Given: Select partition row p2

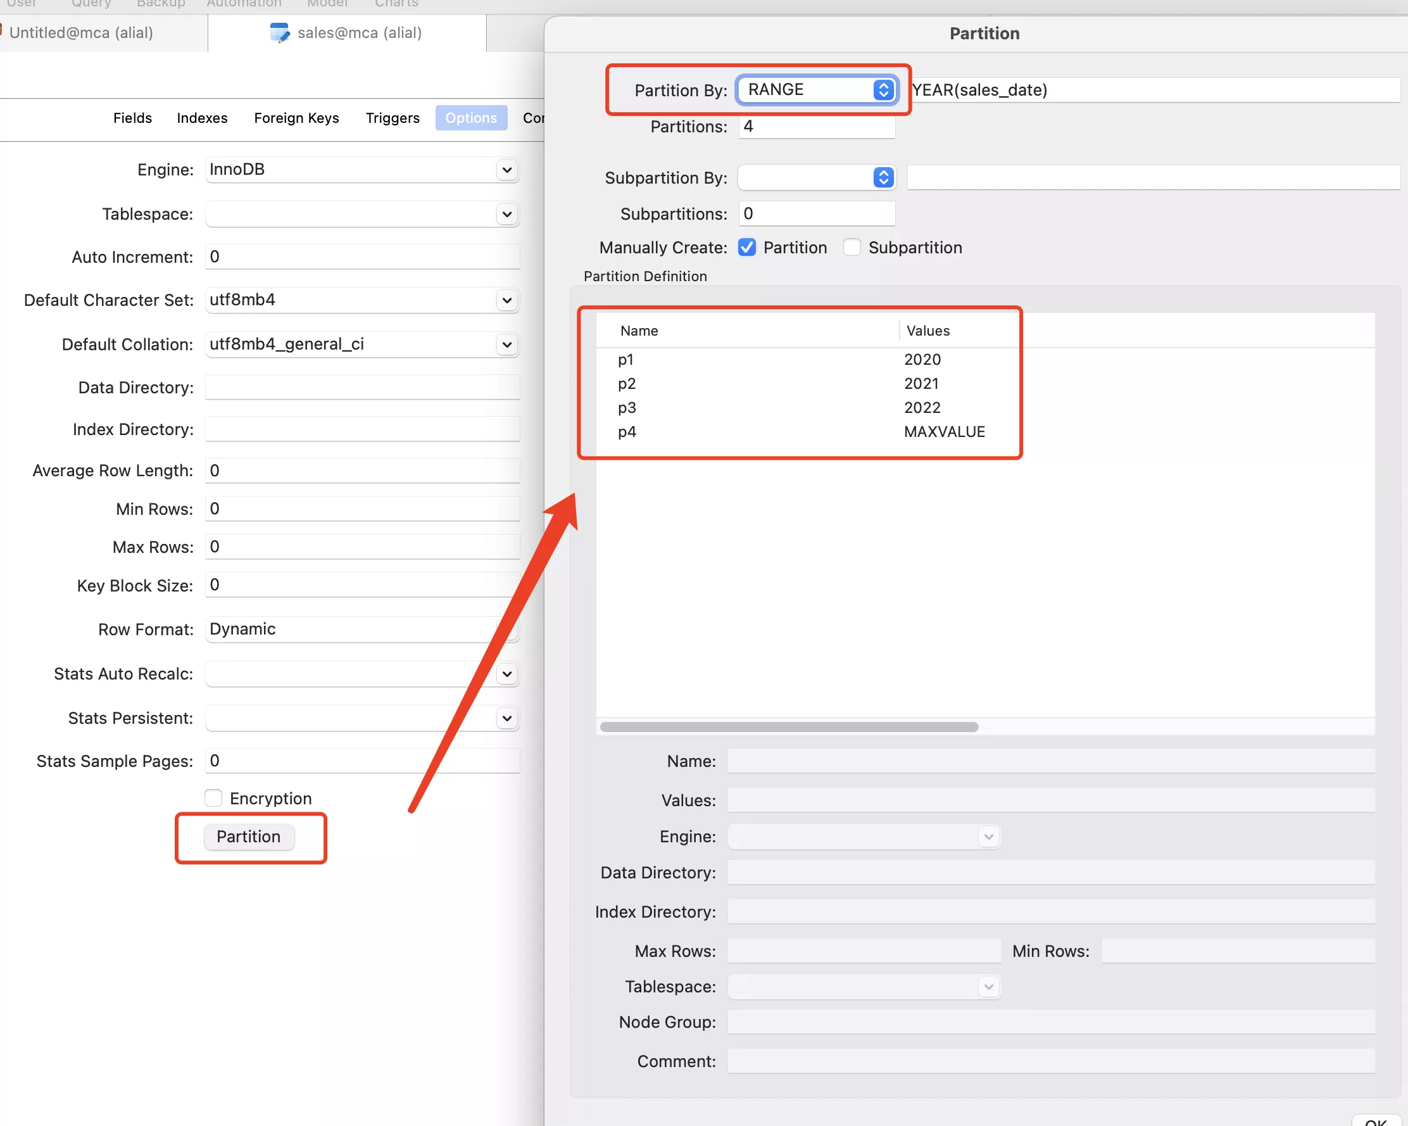Looking at the screenshot, I should [986, 383].
